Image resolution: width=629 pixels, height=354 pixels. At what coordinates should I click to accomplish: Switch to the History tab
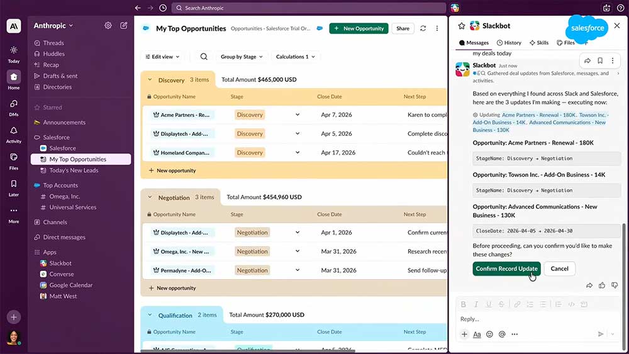pos(509,43)
